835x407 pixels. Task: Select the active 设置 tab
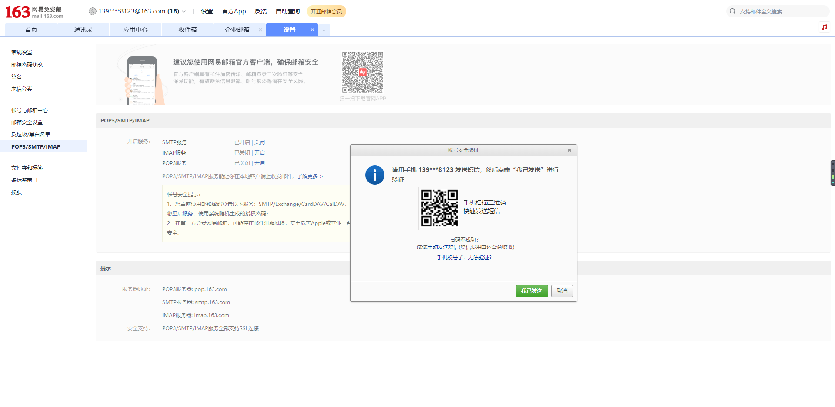pyautogui.click(x=289, y=30)
